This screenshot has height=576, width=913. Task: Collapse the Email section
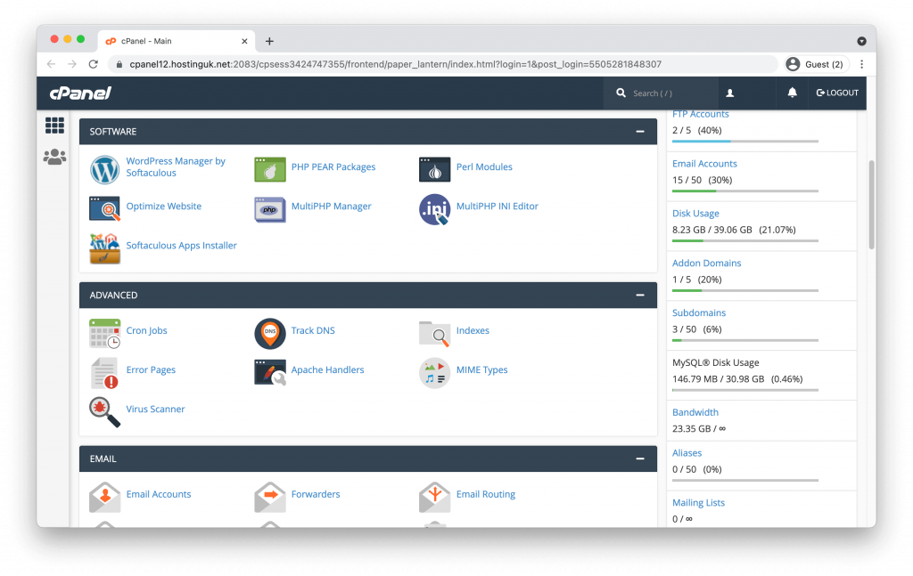639,459
